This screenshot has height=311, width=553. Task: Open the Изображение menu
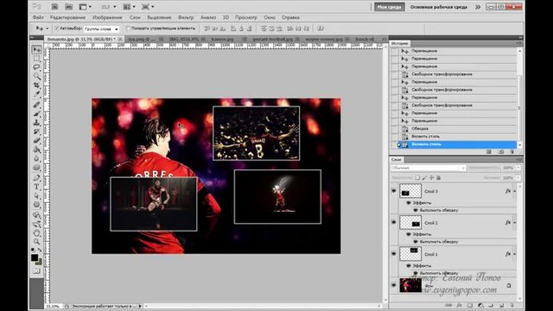(x=107, y=17)
